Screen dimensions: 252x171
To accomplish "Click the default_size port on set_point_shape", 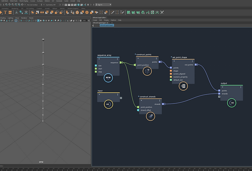I will 171,80.
